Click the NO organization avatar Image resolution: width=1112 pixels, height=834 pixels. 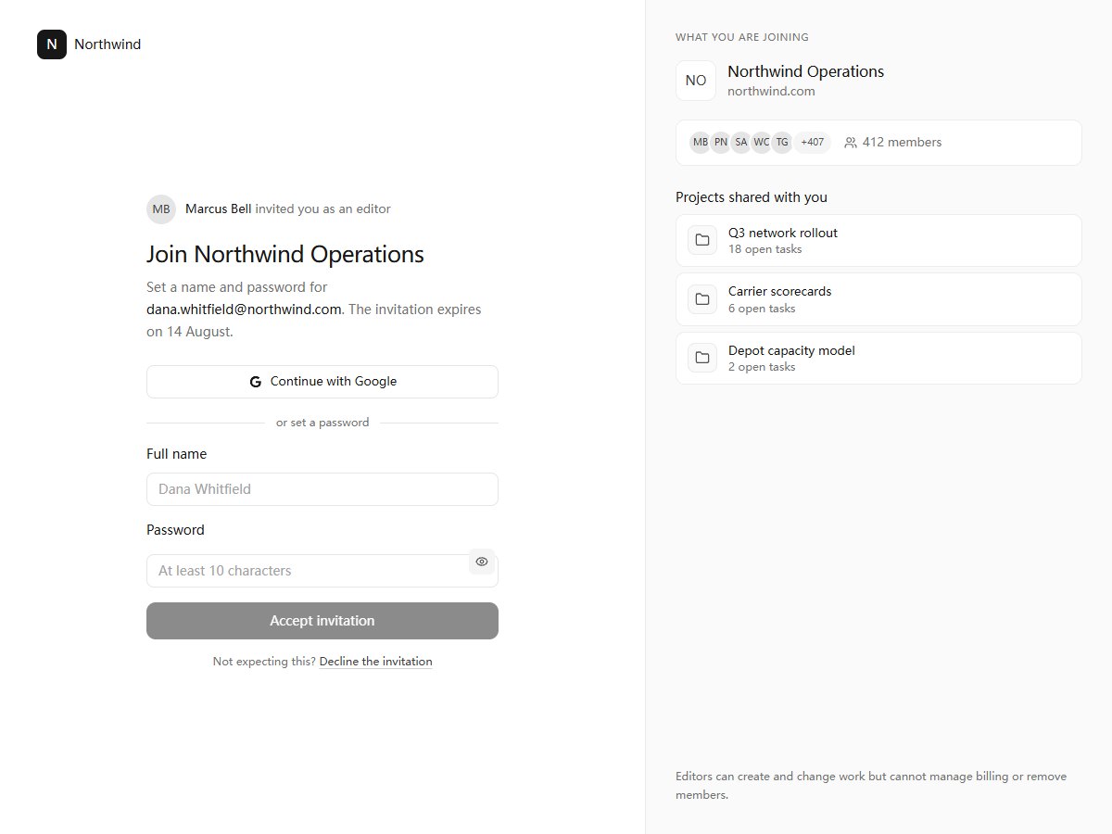(696, 81)
